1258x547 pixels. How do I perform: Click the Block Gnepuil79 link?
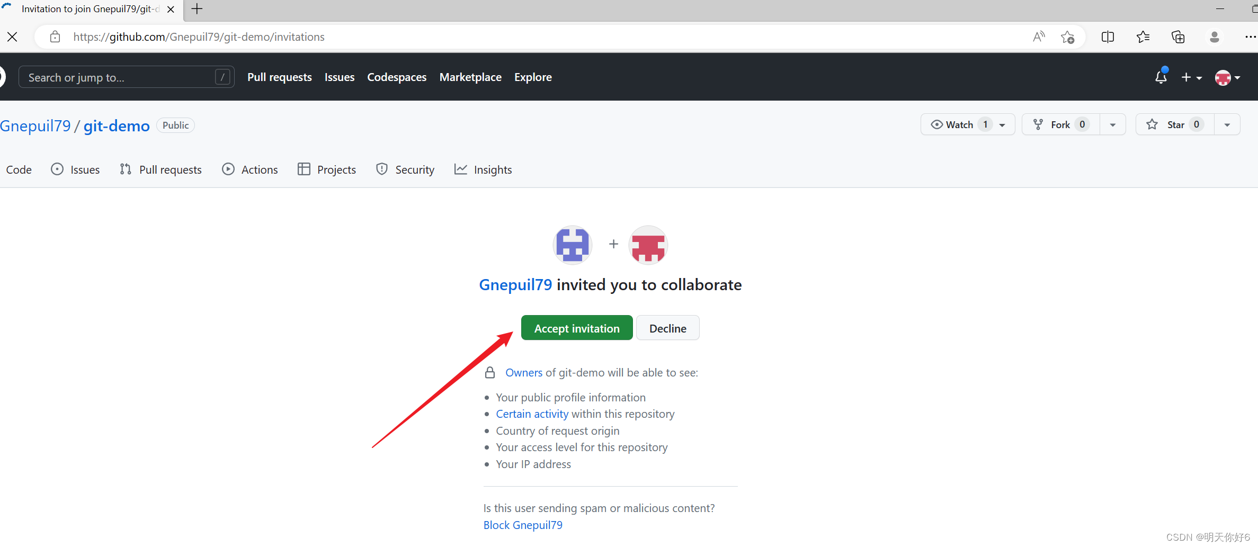(523, 525)
